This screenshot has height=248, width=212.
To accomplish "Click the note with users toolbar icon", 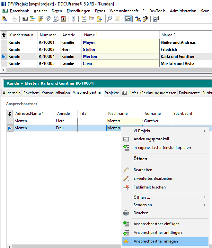I will point(145,19).
